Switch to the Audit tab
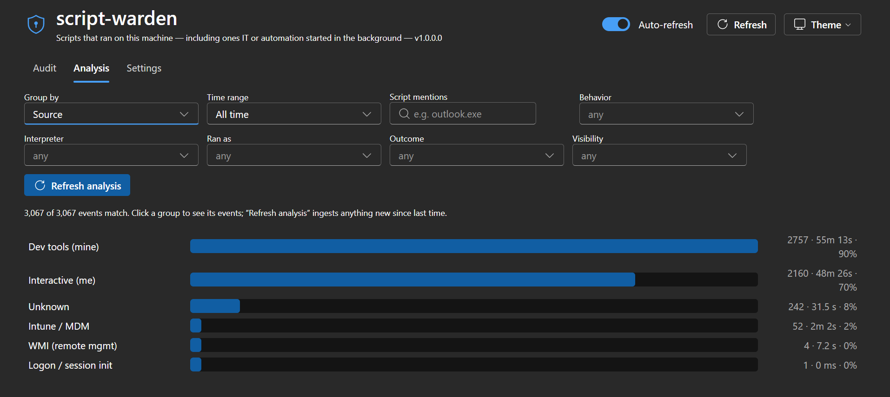Viewport: 890px width, 397px height. [45, 68]
